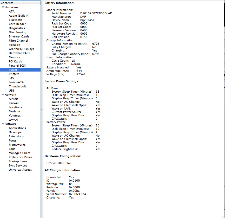Open Sync Services section
225x218 pixels.
coord(18,166)
